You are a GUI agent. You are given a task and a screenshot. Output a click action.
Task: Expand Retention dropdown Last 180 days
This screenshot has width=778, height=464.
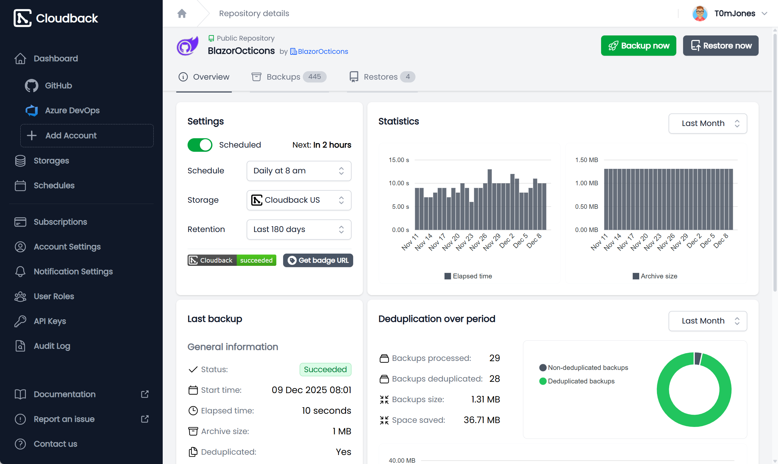tap(299, 229)
